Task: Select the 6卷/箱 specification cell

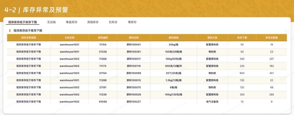Action: click(174, 87)
